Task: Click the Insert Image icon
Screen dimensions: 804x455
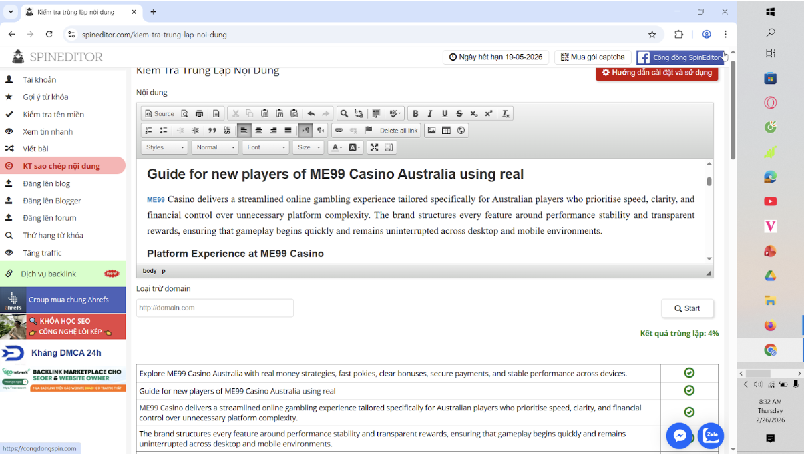Action: (432, 131)
